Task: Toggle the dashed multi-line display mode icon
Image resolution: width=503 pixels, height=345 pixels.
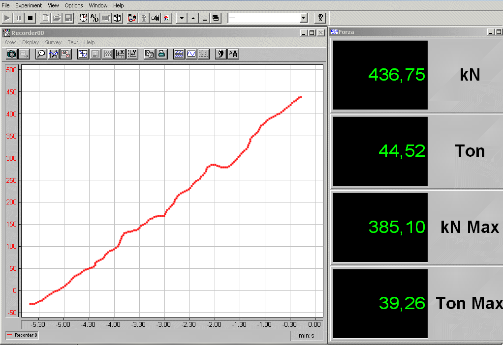Action: click(x=179, y=54)
